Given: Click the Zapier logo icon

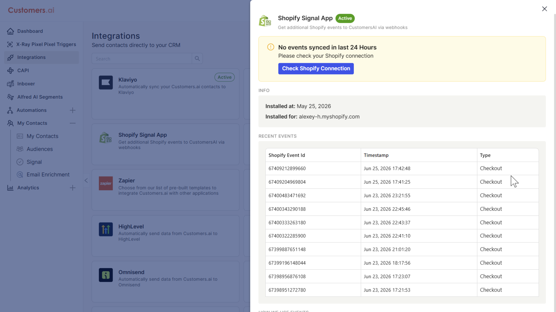Looking at the screenshot, I should (x=106, y=183).
